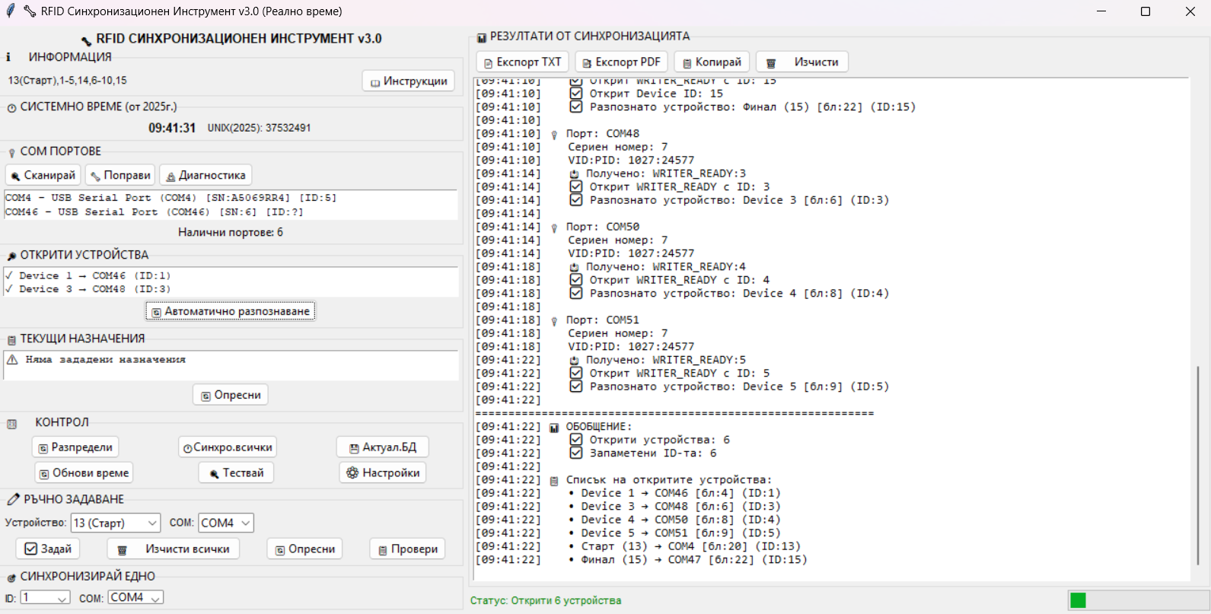The width and height of the screenshot is (1211, 614).
Task: Clear results log with Изчисти
Action: pos(801,62)
